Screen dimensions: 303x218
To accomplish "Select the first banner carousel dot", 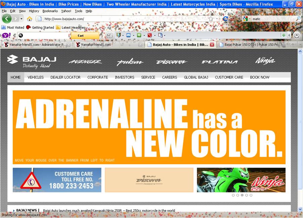I will (x=233, y=195).
